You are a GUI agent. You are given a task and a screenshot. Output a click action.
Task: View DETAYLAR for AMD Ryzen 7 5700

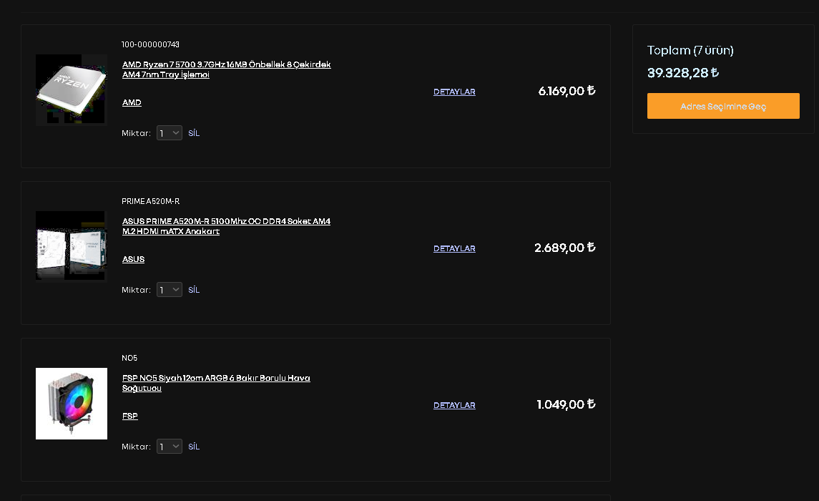click(454, 92)
